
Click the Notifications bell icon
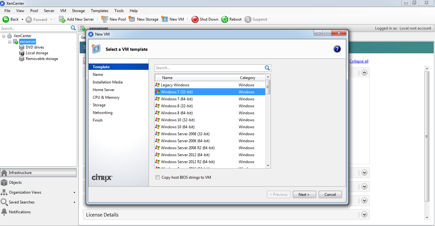(4, 212)
